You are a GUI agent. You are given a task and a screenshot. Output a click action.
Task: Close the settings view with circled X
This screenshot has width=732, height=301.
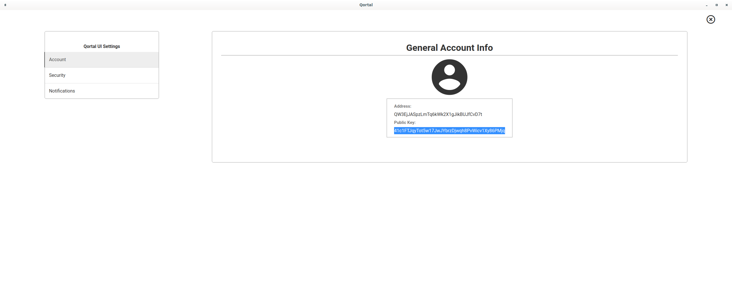click(x=711, y=19)
